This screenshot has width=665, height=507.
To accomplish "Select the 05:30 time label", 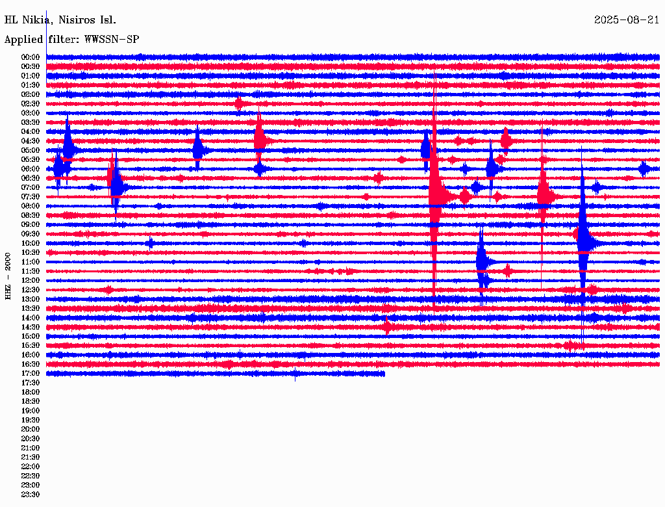I will (31, 159).
